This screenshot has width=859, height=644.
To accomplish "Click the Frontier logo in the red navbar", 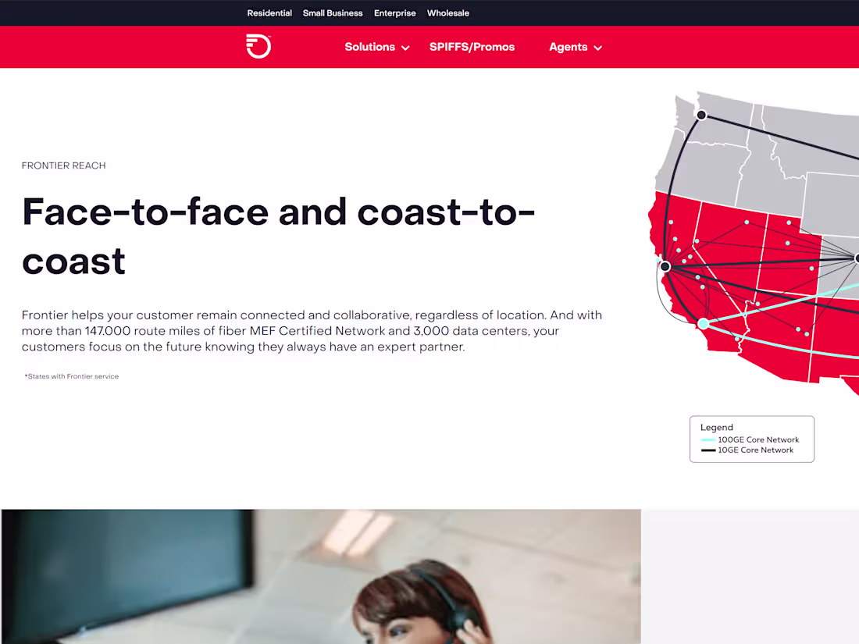I will tap(258, 46).
